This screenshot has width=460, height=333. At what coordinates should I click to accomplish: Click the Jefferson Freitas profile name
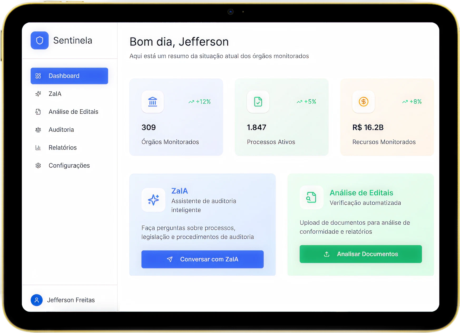coord(71,300)
